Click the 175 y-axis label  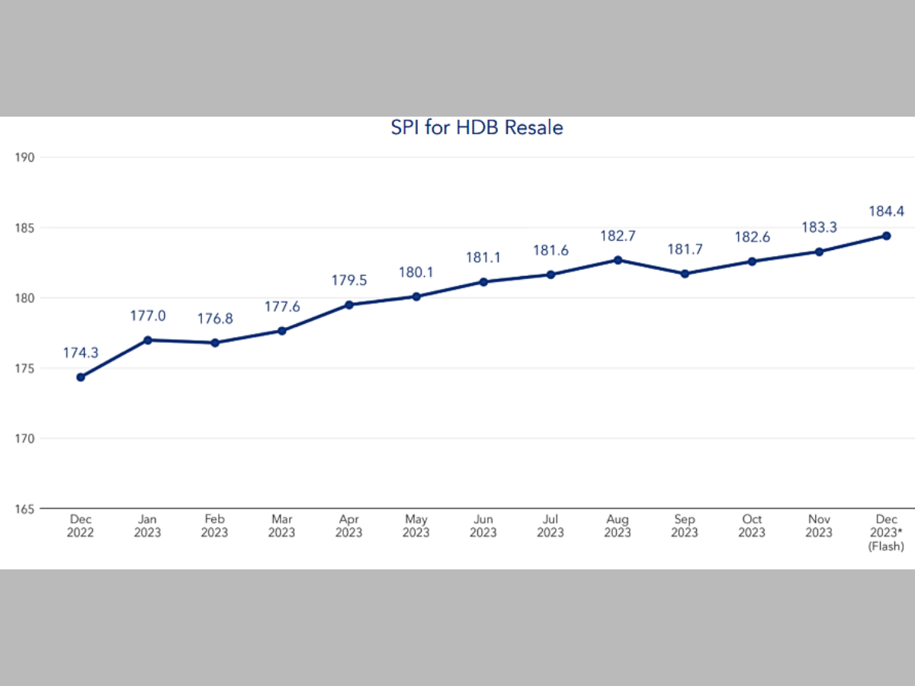pos(25,368)
